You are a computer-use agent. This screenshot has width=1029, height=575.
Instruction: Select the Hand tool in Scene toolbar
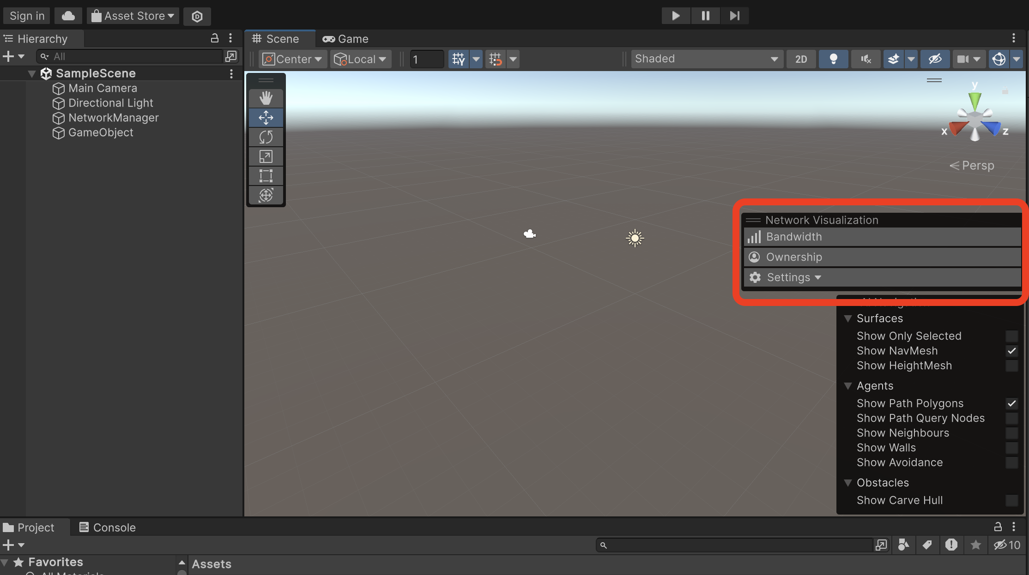tap(266, 98)
